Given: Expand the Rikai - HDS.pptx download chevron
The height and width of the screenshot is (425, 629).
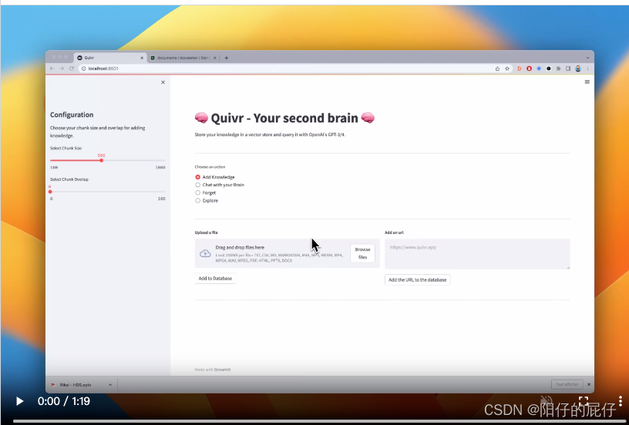Looking at the screenshot, I should (110, 384).
